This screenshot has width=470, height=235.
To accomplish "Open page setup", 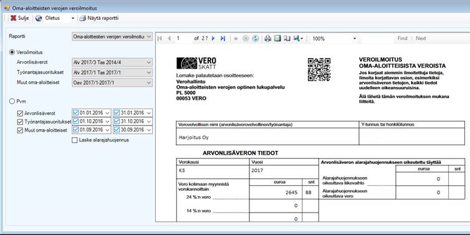I will point(287,39).
